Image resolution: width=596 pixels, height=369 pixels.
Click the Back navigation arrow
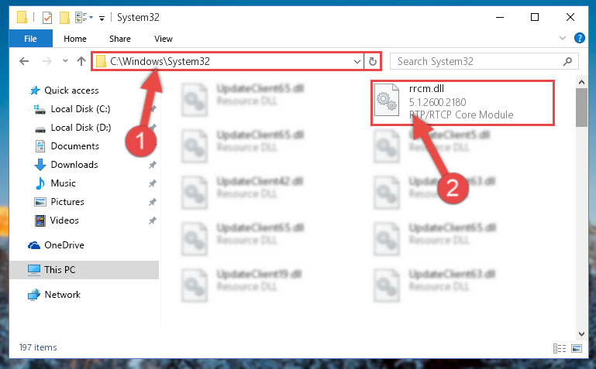coord(24,61)
